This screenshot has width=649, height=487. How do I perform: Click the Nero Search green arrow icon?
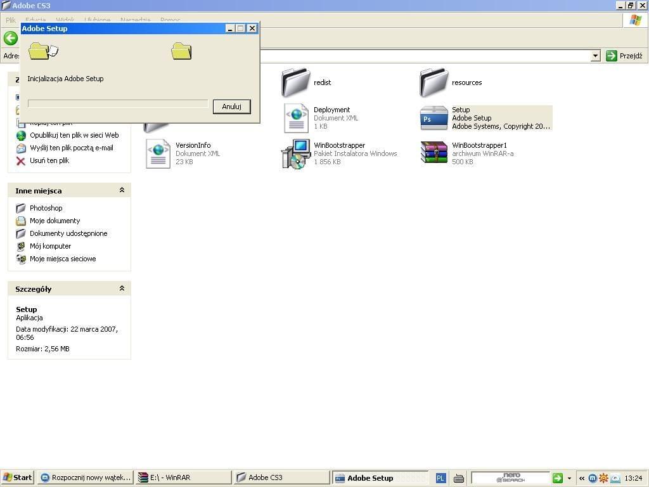[557, 477]
